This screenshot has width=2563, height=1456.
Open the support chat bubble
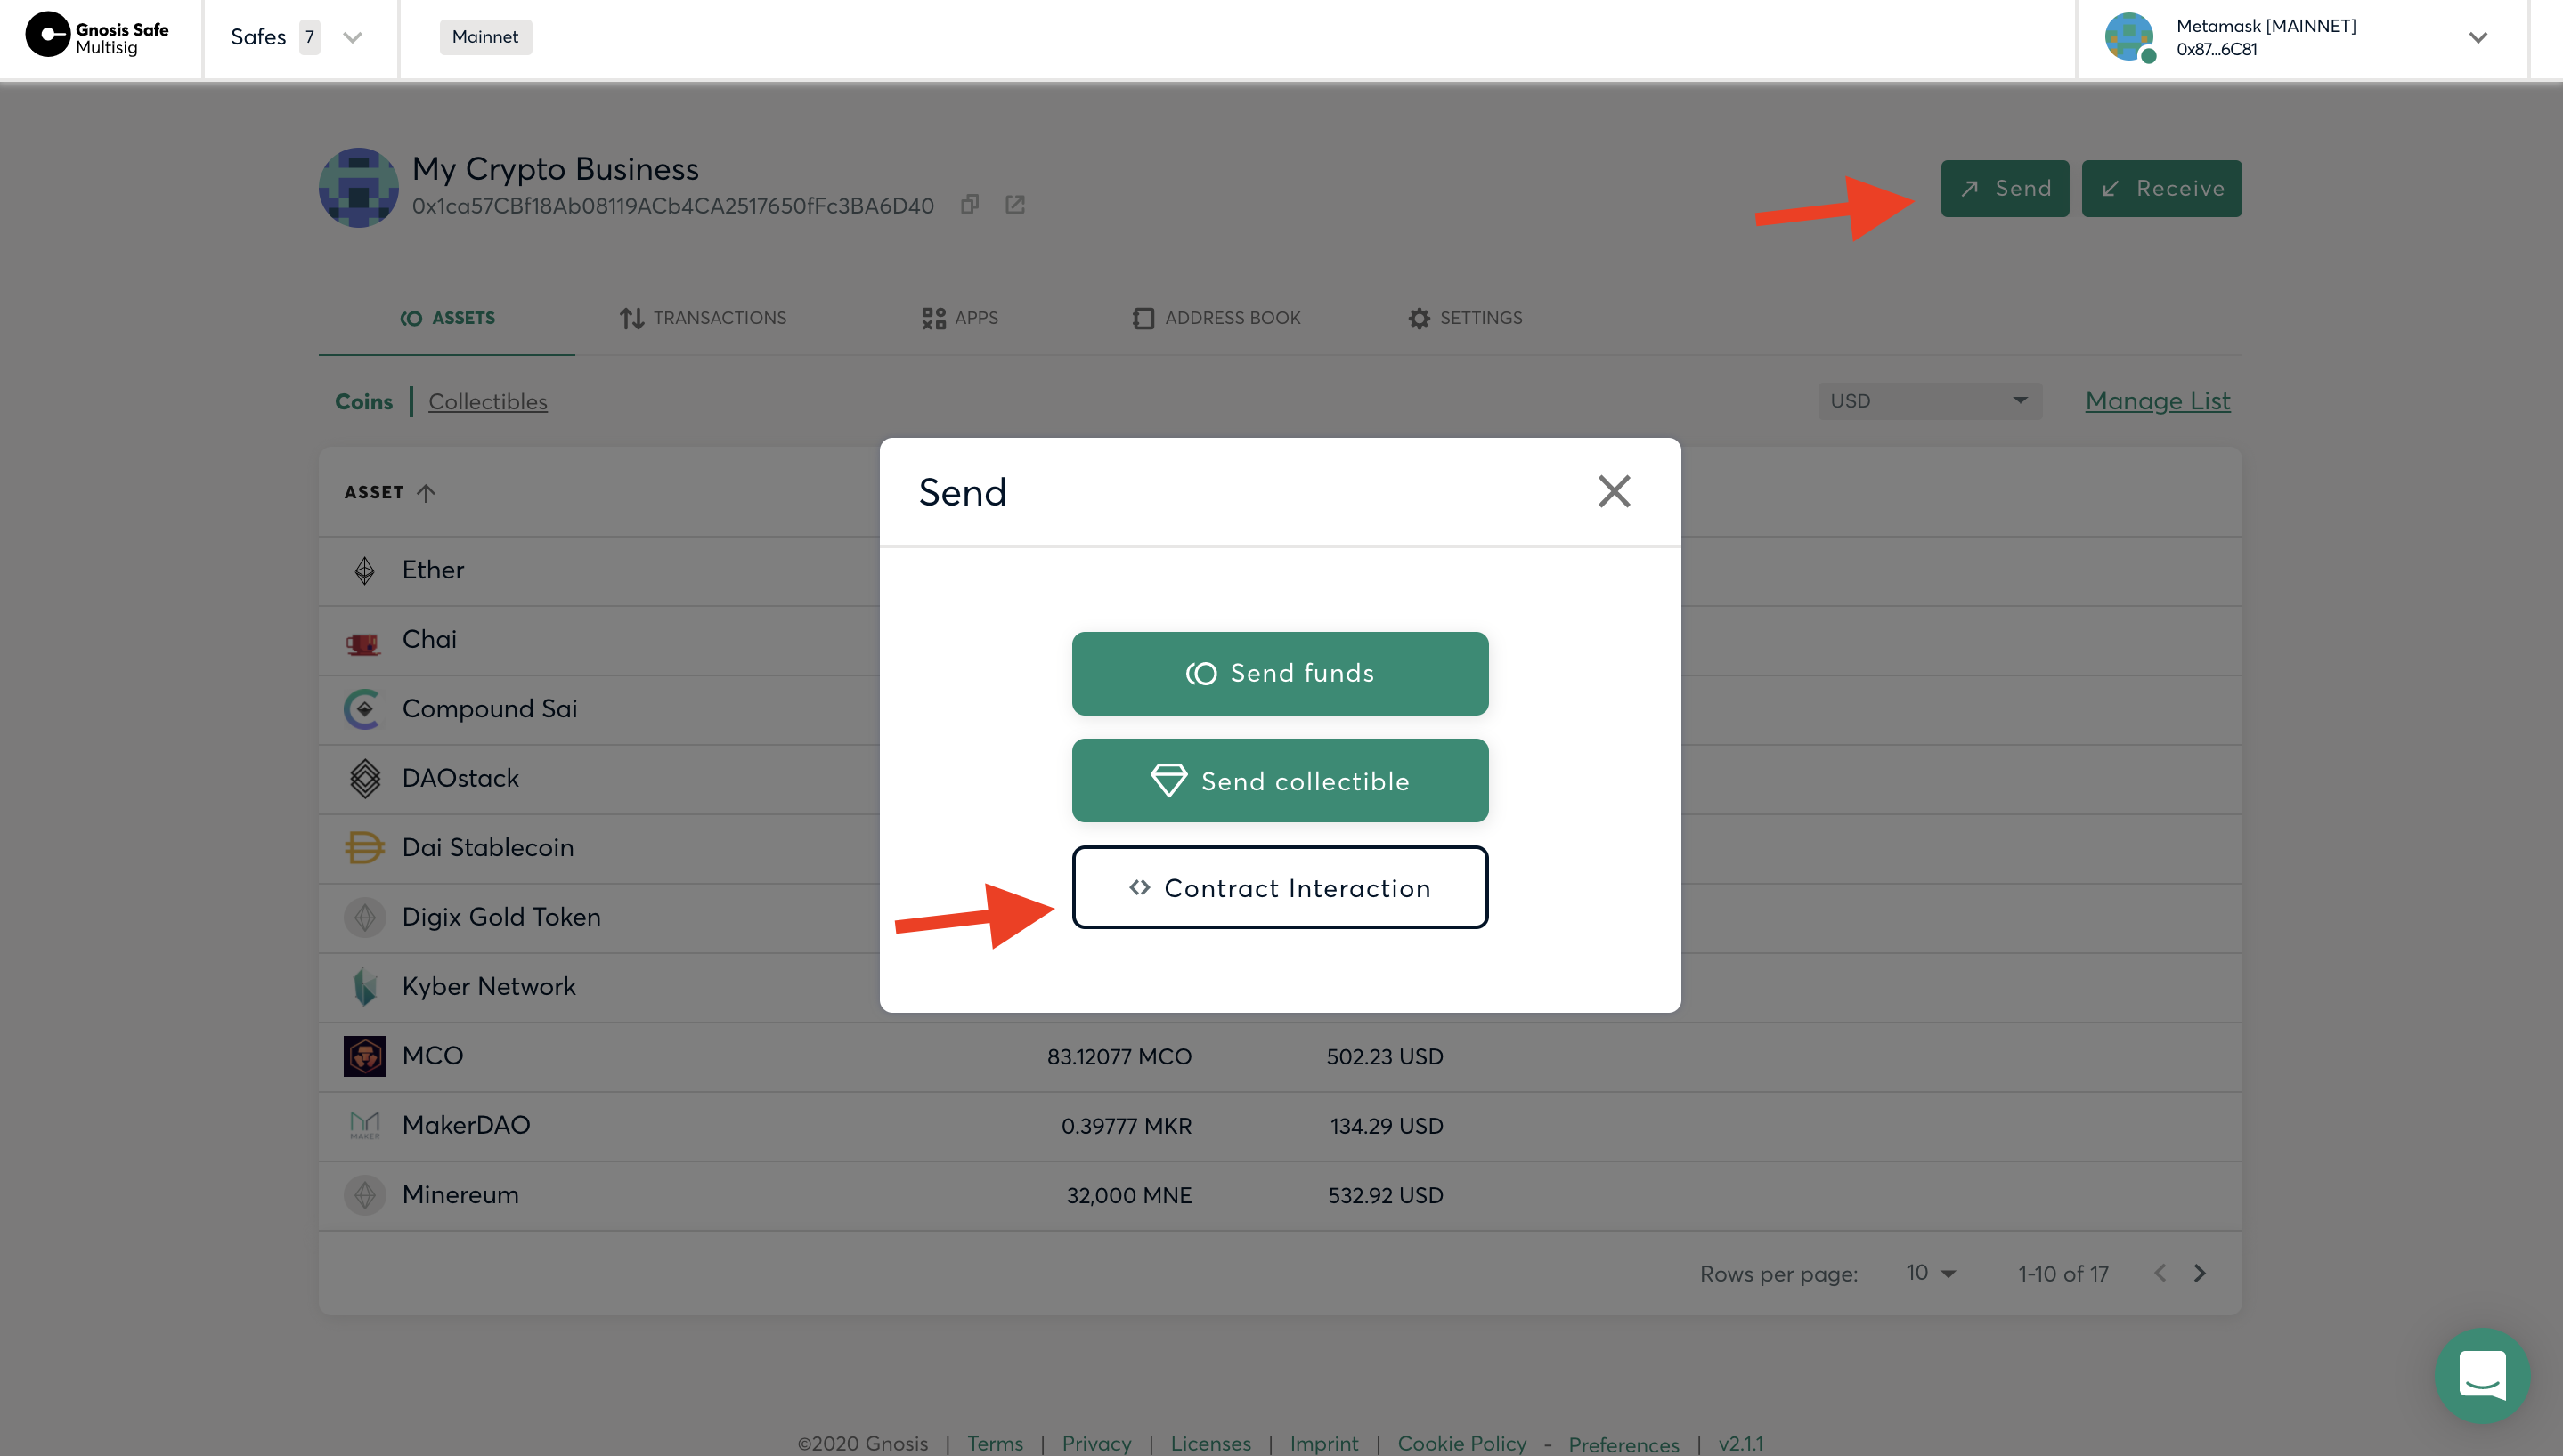coord(2482,1375)
